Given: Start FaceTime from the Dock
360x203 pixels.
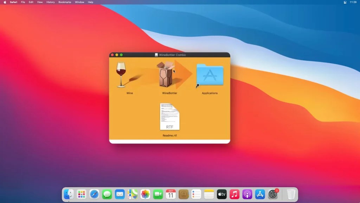Looking at the screenshot, I should 157,194.
